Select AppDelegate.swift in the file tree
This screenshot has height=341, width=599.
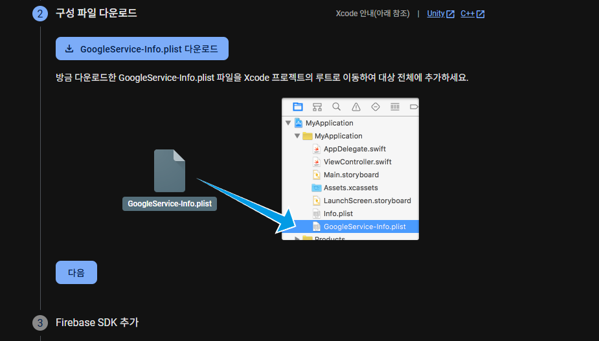(354, 149)
